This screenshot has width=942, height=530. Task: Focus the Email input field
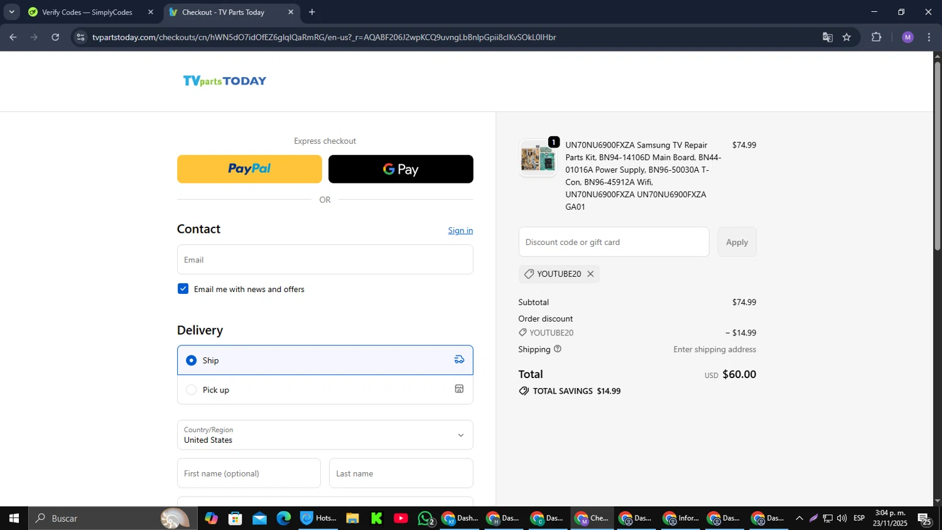tap(325, 259)
